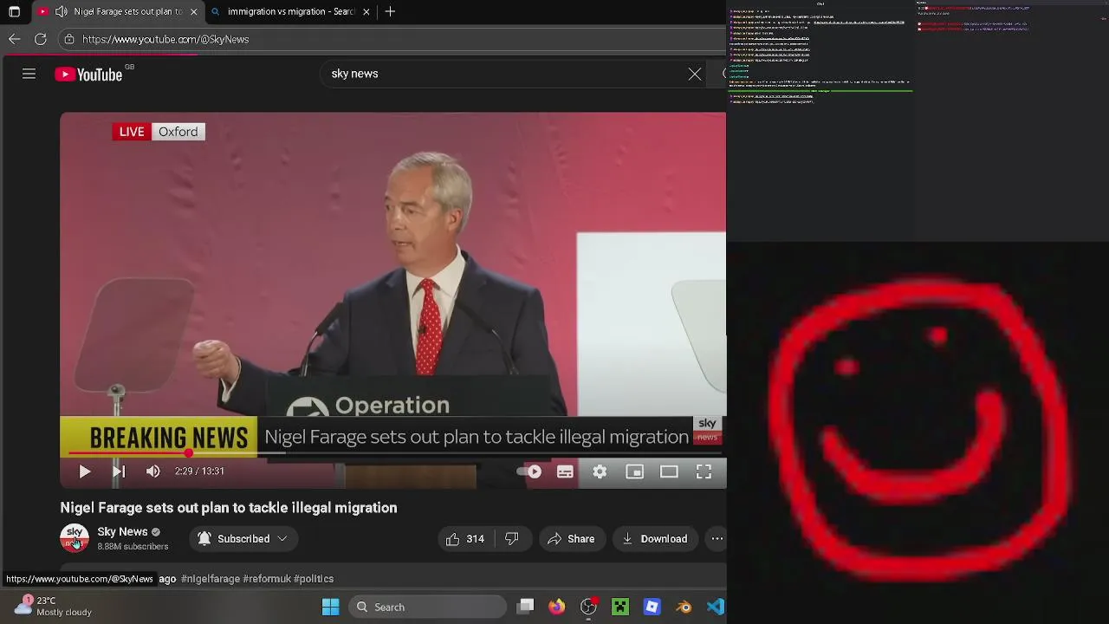This screenshot has width=1109, height=624.
Task: Open the Sky News channel avatar
Action: click(75, 538)
